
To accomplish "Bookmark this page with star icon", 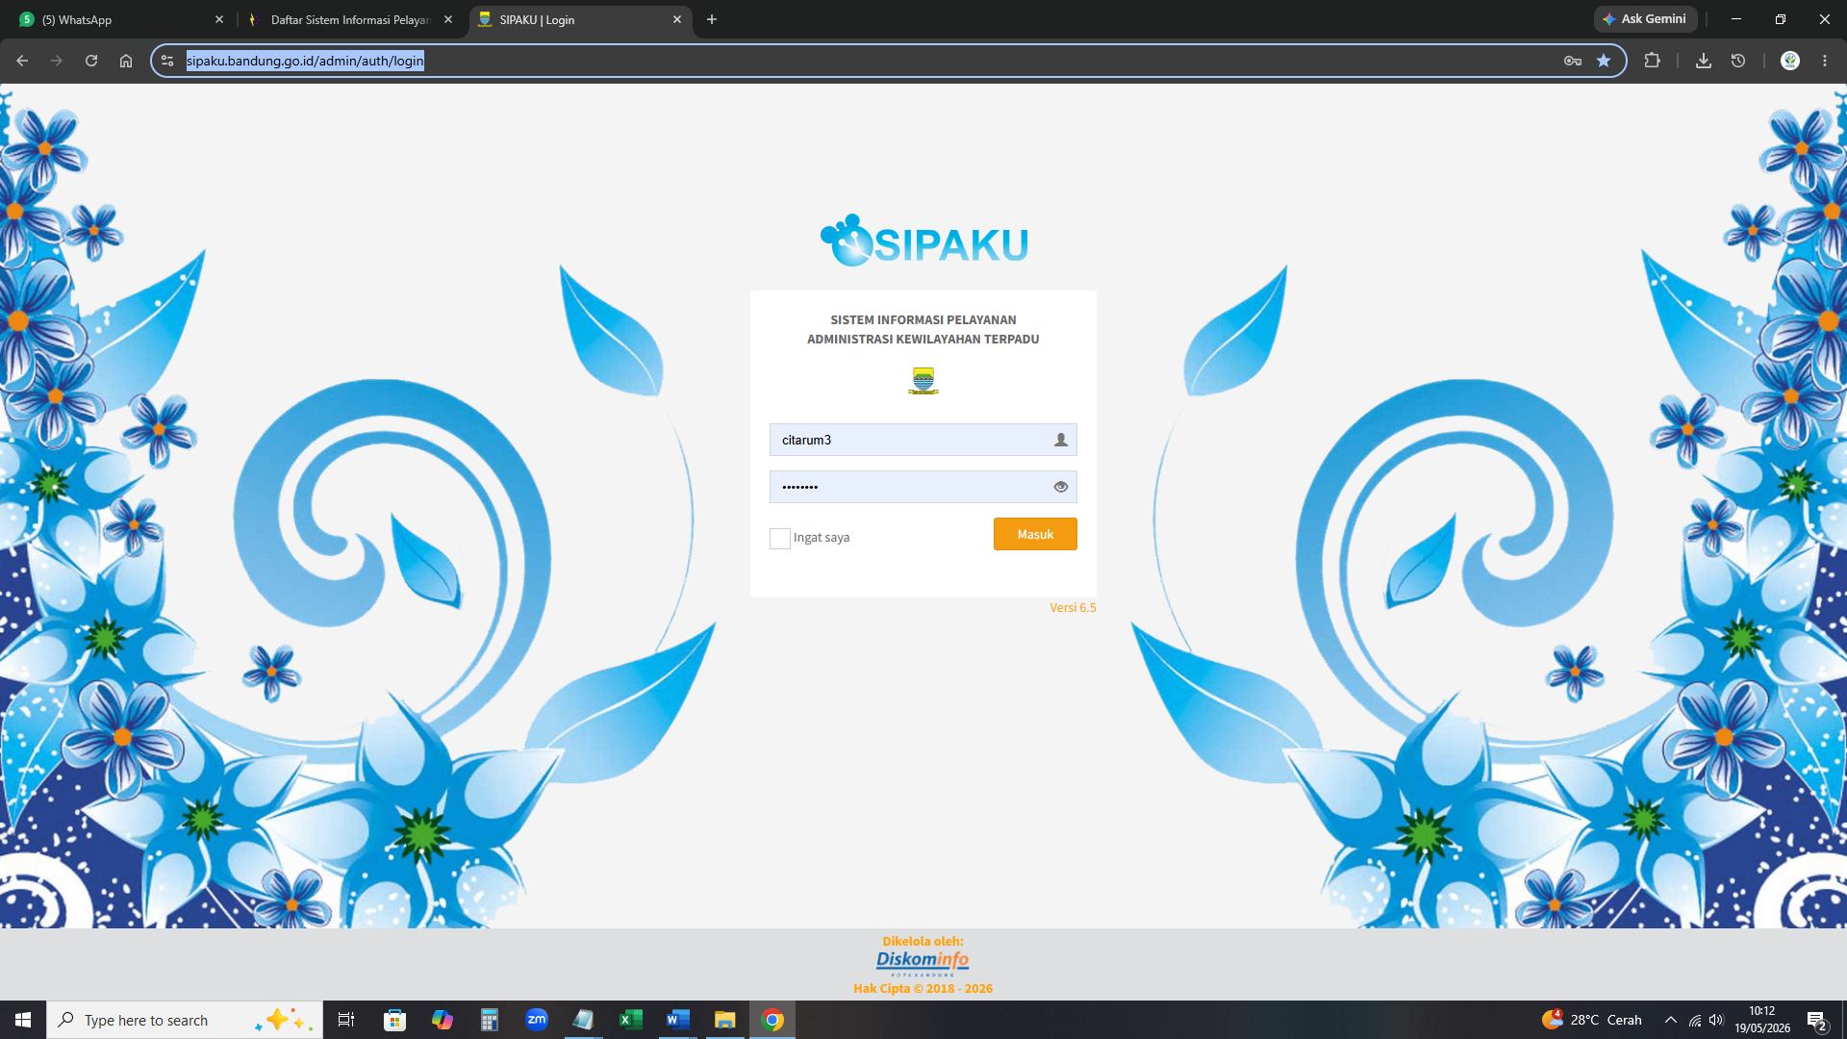I will (1604, 61).
